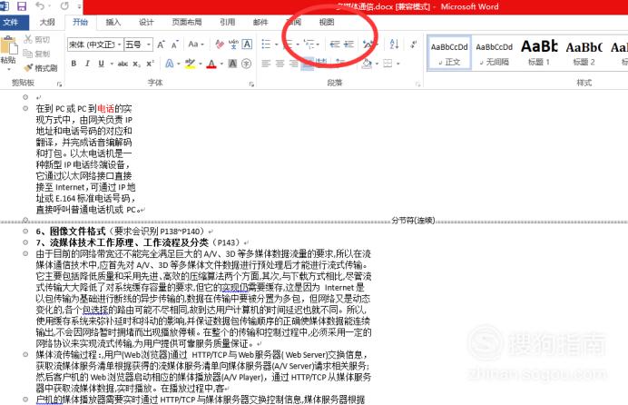
Task: Redo or repeat the last action
Action: coord(64,6)
